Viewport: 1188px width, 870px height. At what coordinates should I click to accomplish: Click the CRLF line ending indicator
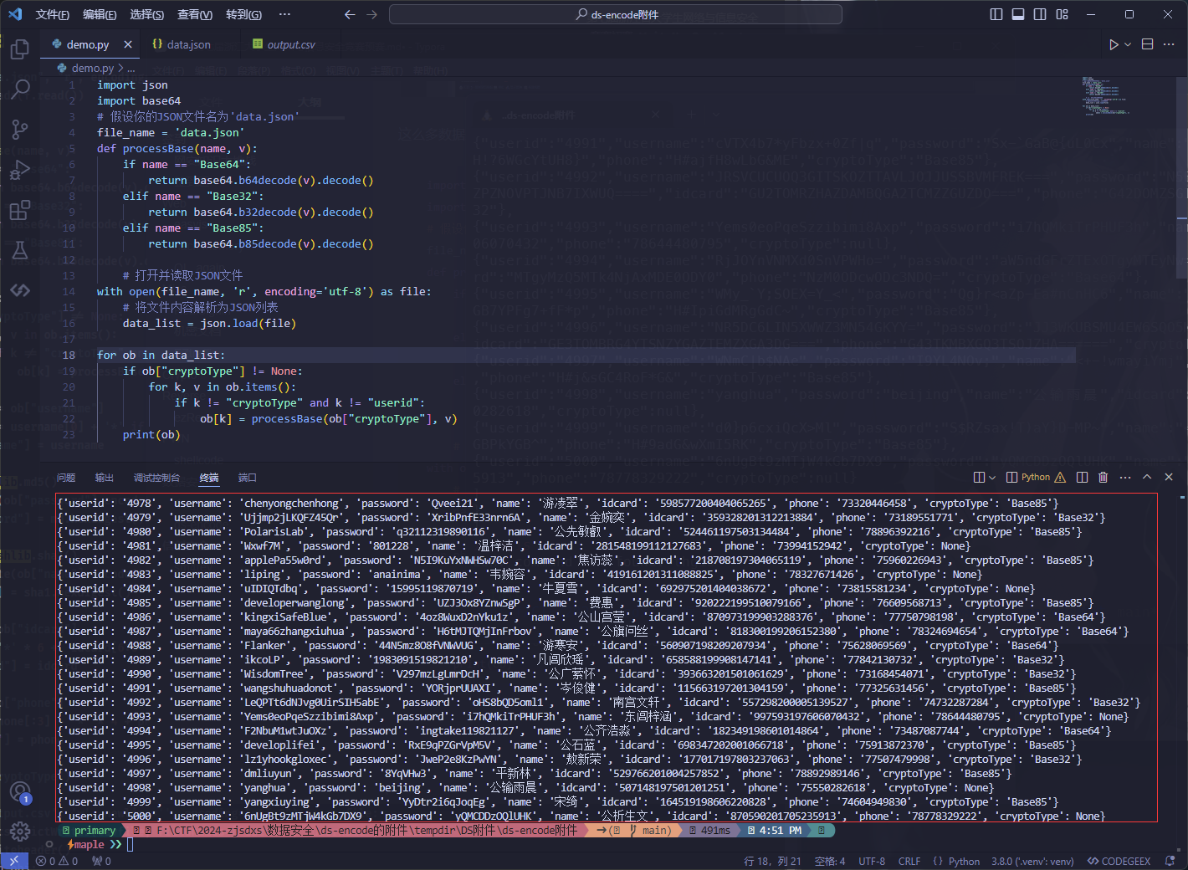click(909, 861)
